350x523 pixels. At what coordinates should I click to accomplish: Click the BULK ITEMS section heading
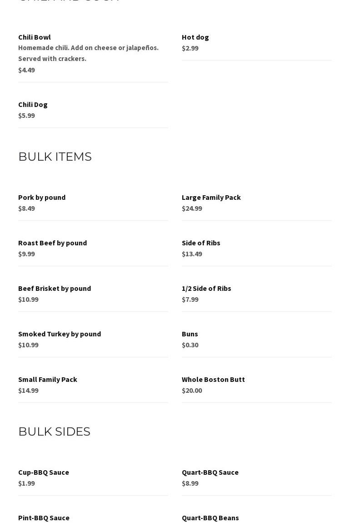(x=55, y=157)
